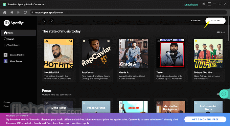Click the Spotify logo
The image size is (230, 126).
[14, 23]
